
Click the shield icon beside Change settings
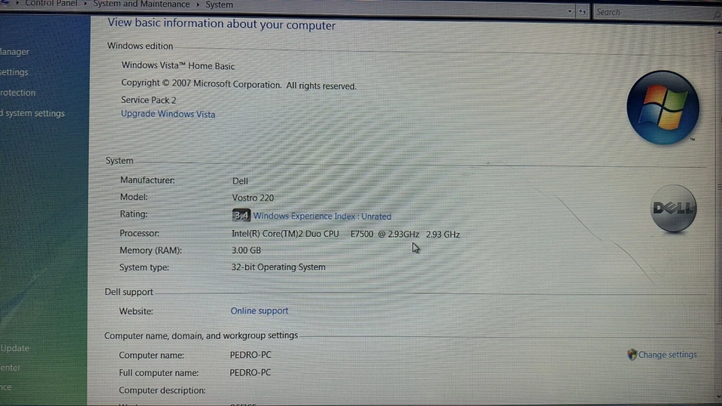[632, 354]
